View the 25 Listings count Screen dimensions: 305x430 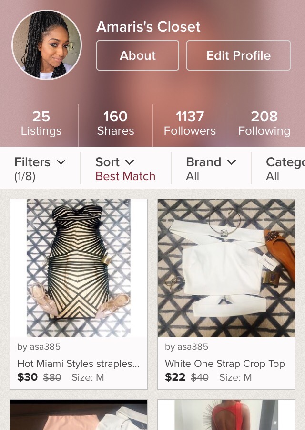pos(41,123)
